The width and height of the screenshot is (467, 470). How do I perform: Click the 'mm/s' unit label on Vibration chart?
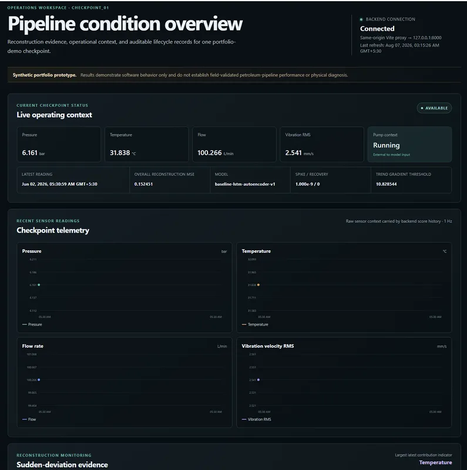tap(442, 347)
